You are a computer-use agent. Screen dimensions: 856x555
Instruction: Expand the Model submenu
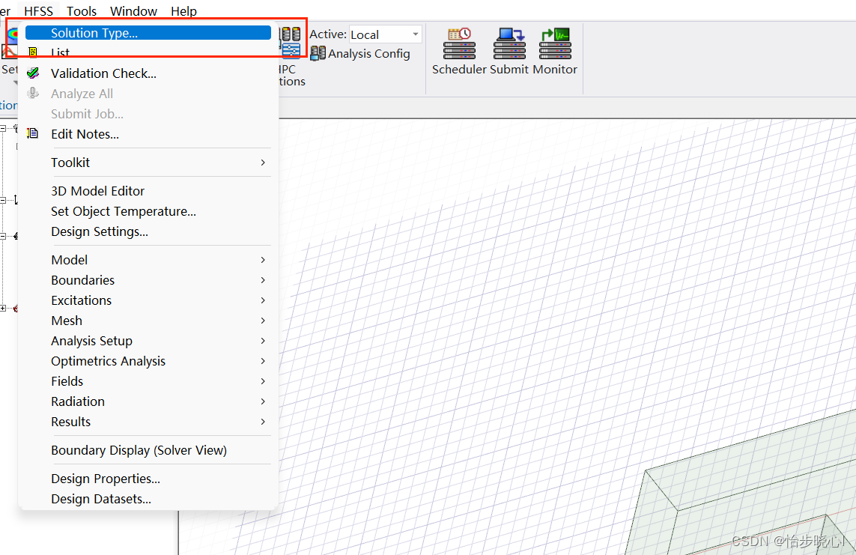pyautogui.click(x=148, y=260)
